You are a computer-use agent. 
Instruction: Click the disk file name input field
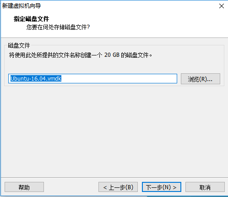click(92, 79)
